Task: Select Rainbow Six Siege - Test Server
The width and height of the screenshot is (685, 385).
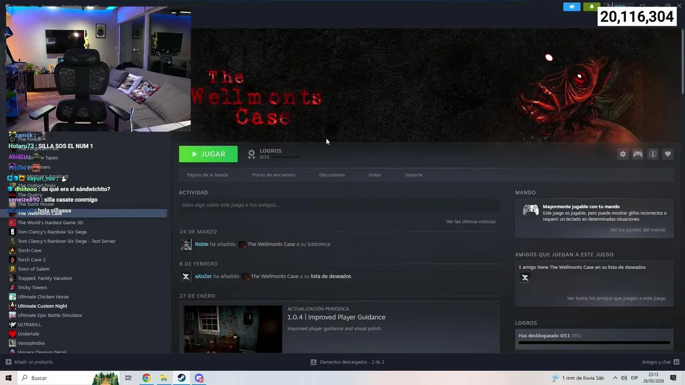Action: (x=66, y=241)
